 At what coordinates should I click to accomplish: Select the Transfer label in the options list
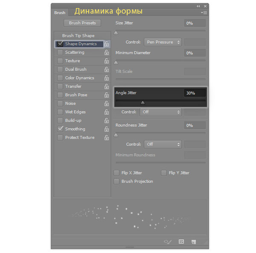click(73, 86)
